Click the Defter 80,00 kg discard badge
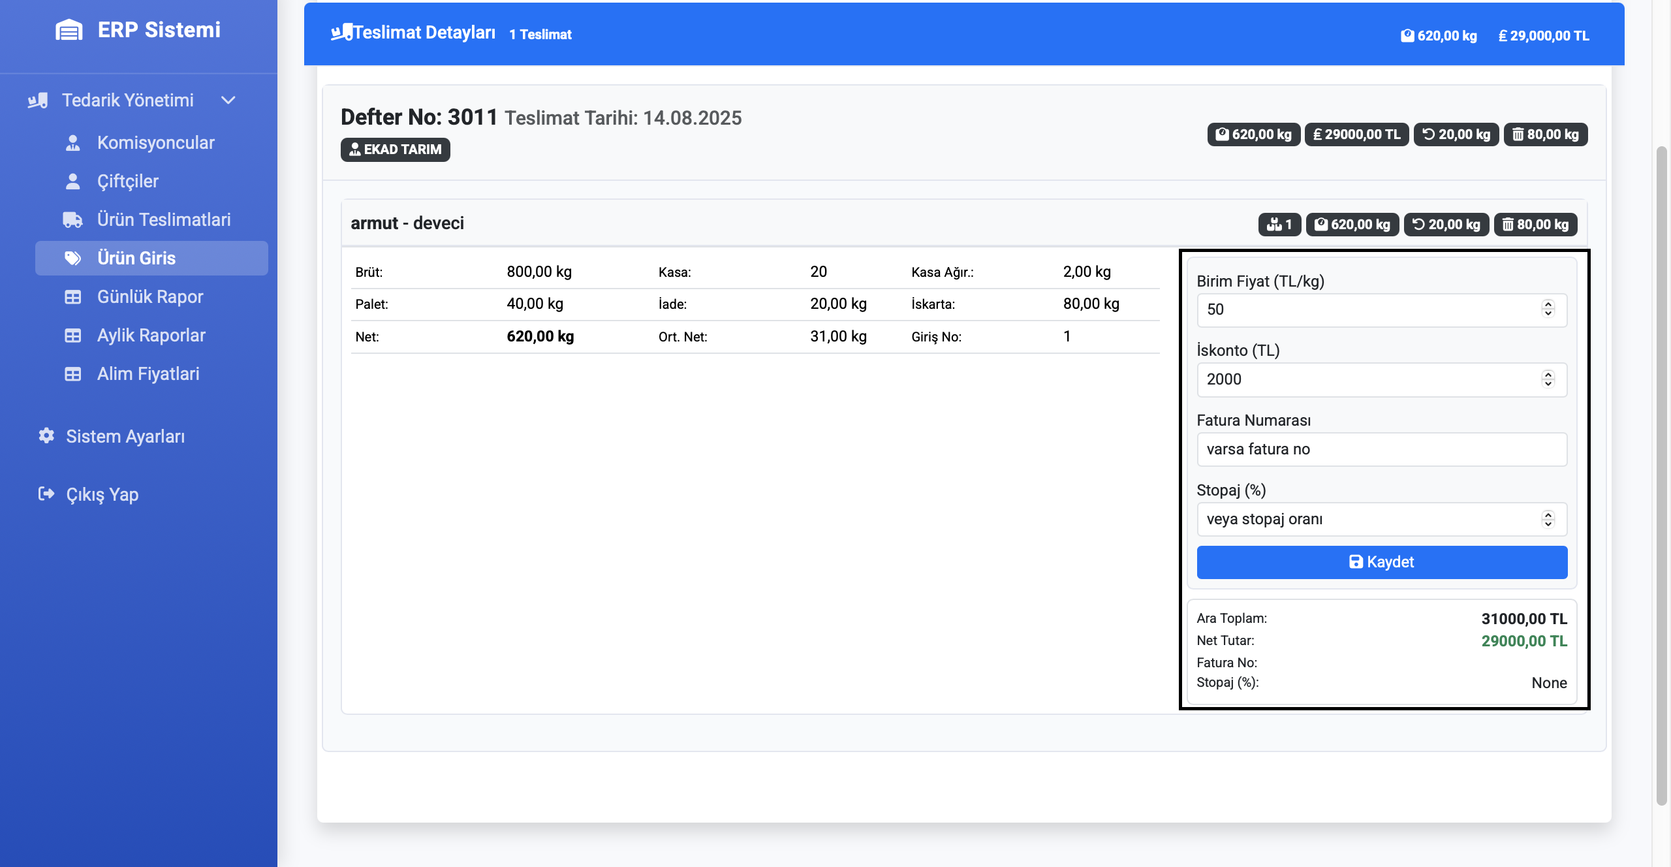Screen dimensions: 1671x867 click(x=1546, y=134)
